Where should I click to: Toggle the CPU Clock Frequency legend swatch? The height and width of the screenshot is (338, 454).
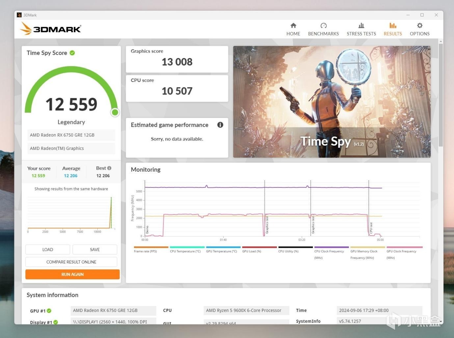point(332,247)
